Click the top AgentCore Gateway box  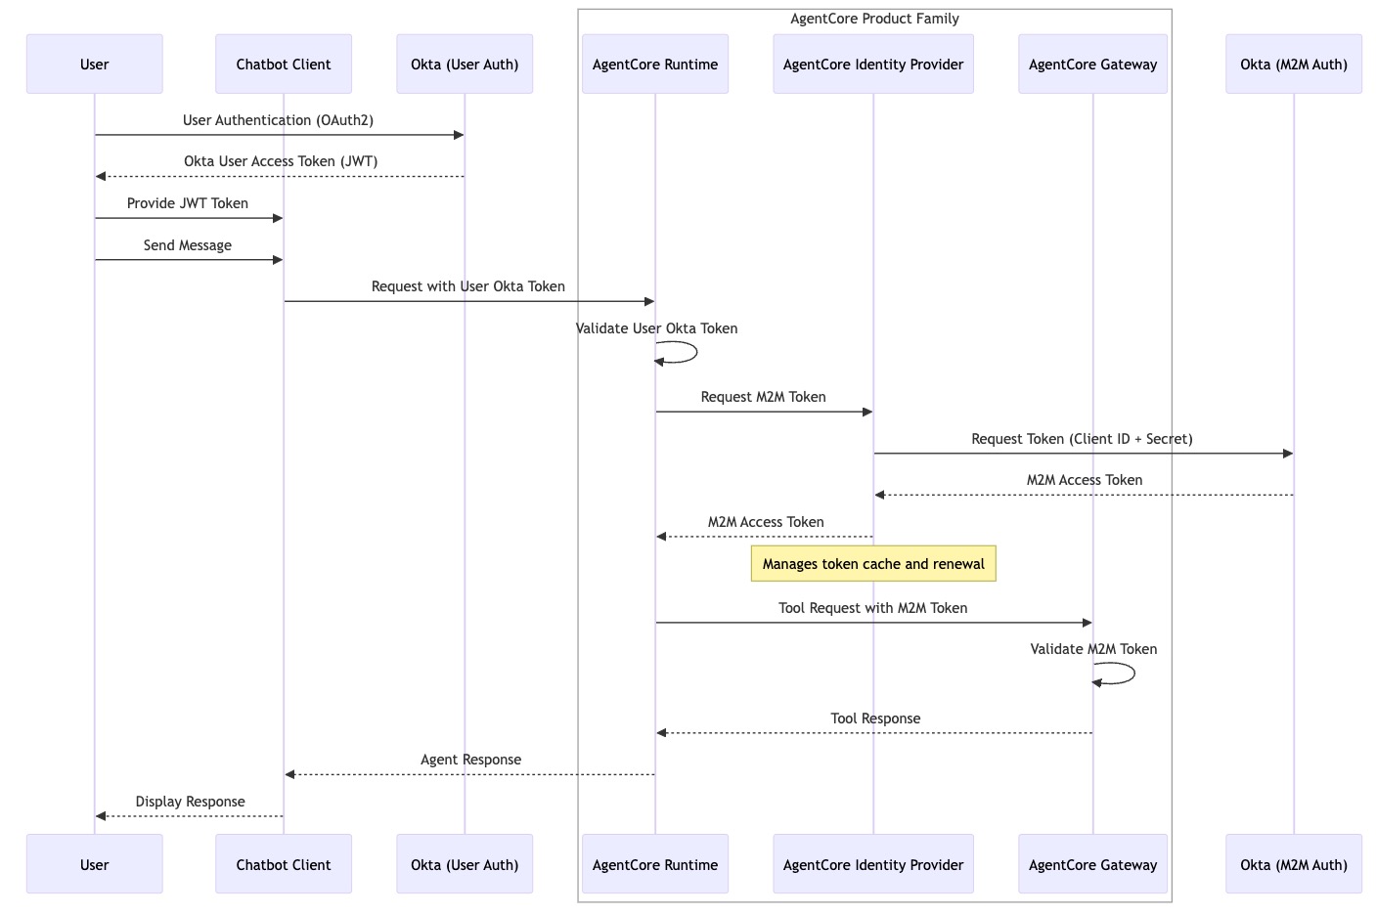(1093, 65)
